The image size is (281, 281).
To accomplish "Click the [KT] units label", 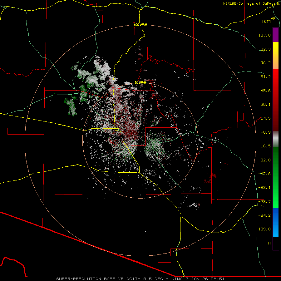I will click(267, 22).
